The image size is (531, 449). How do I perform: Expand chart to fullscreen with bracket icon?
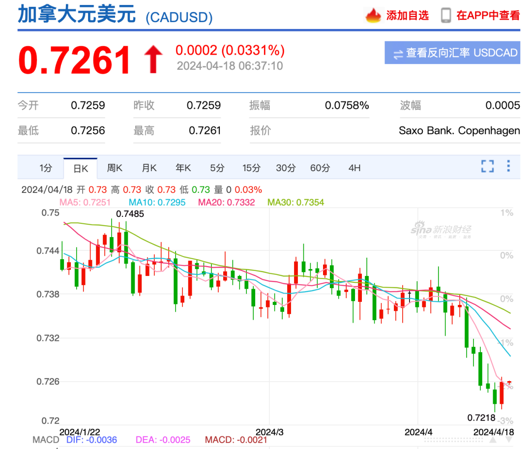click(487, 166)
